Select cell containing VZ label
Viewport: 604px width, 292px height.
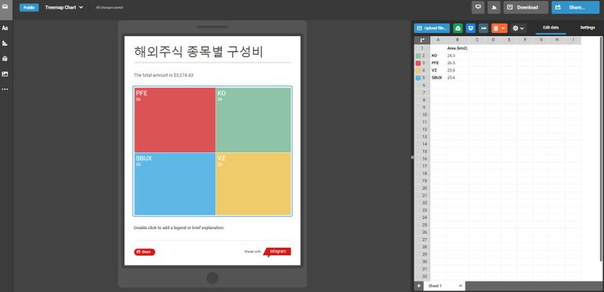[438, 71]
